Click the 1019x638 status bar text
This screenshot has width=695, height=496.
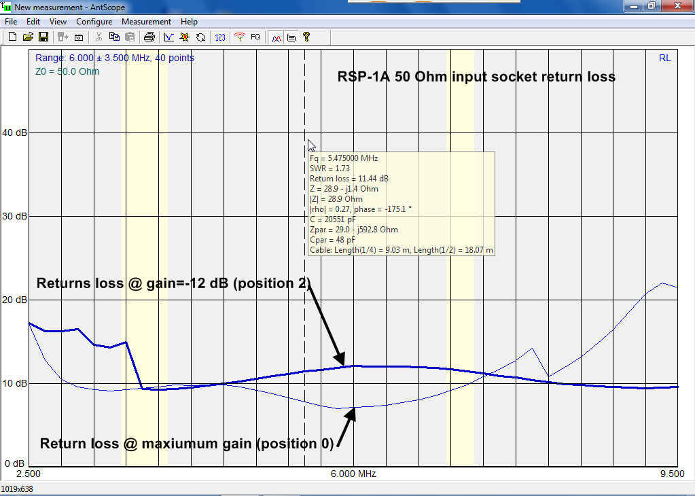(x=17, y=489)
